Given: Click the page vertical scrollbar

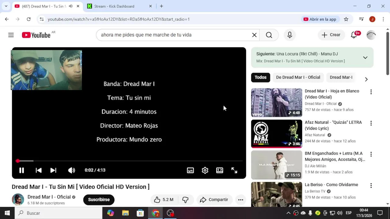Looking at the screenshot, I should pyautogui.click(x=388, y=53).
